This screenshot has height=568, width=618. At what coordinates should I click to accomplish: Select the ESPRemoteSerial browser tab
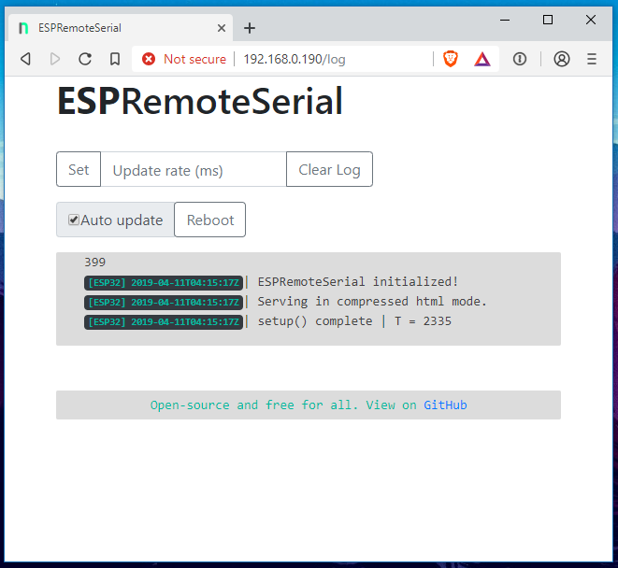pyautogui.click(x=121, y=28)
